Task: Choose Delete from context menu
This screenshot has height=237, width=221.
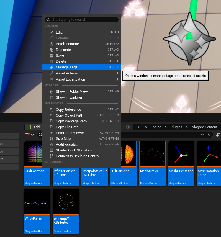Action: click(82, 61)
